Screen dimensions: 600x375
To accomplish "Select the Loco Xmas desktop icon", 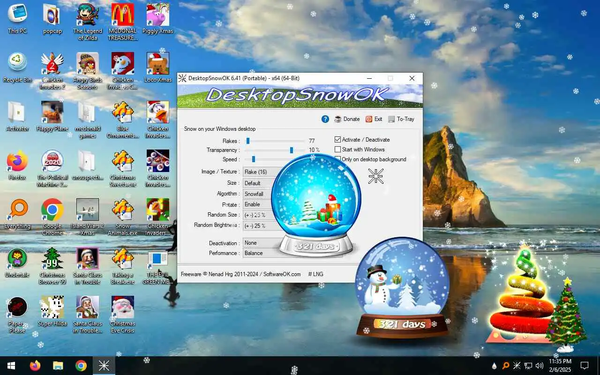I will point(157,68).
